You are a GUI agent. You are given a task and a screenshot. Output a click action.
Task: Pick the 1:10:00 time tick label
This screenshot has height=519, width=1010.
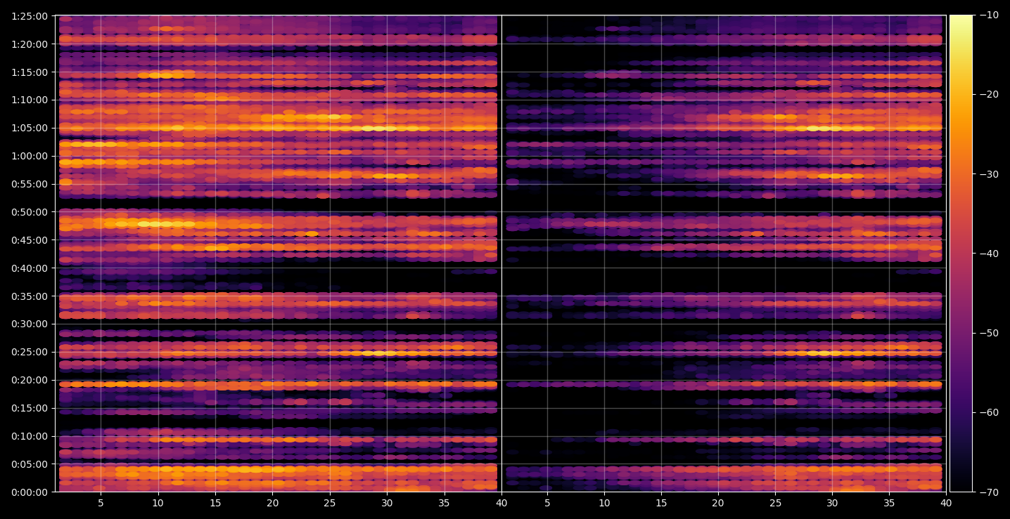click(x=30, y=100)
